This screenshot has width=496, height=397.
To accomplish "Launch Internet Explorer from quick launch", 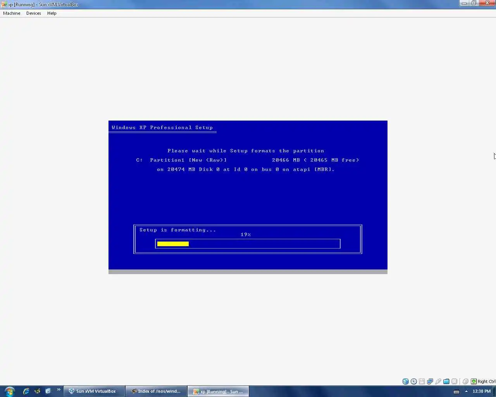I will pos(26,391).
